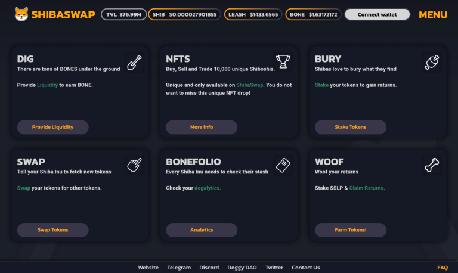458x273 pixels.
Task: Click the document icon on BONEFOLIO card
Action: click(283, 165)
